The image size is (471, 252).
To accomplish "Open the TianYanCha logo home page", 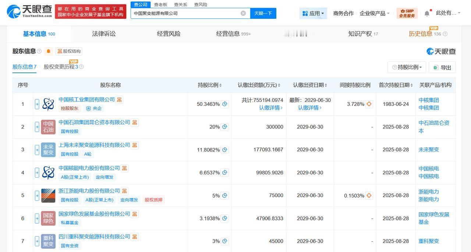I will [29, 12].
